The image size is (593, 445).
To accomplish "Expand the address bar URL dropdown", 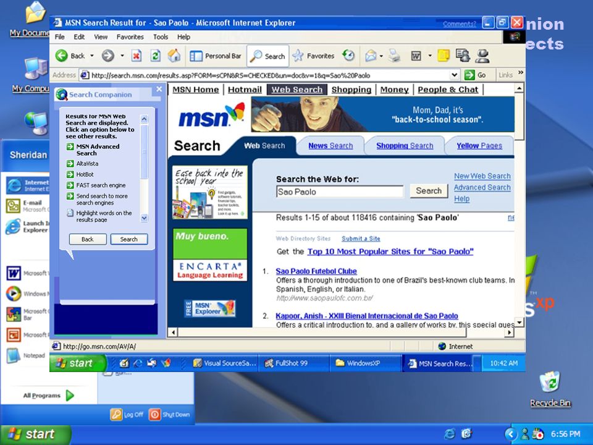I will click(455, 75).
